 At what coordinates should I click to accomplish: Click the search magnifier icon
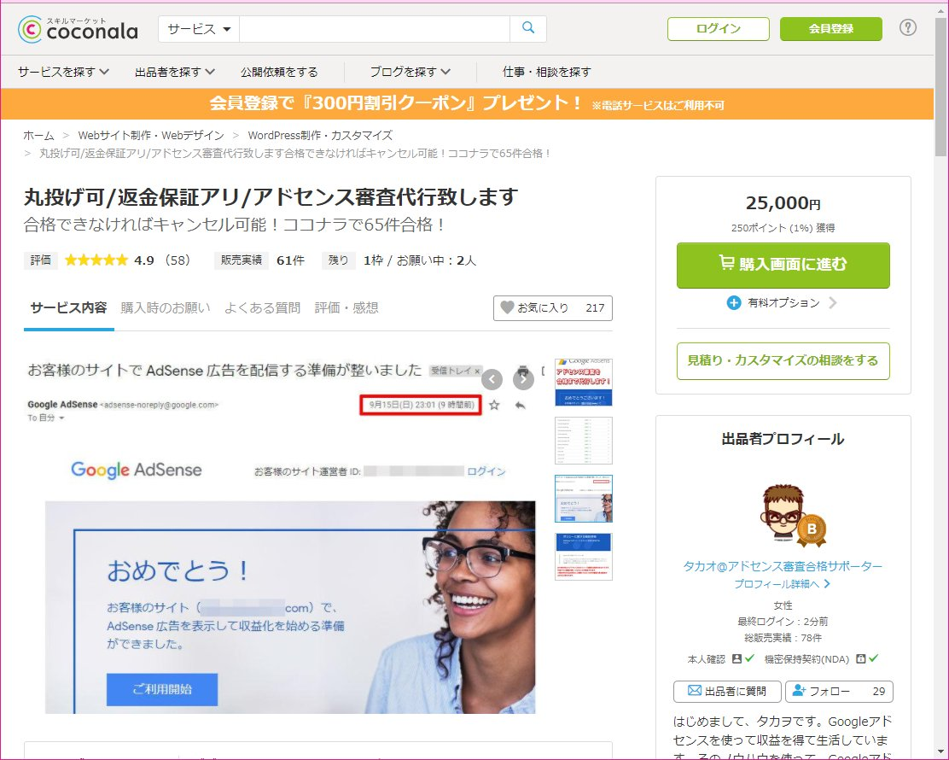[x=527, y=28]
